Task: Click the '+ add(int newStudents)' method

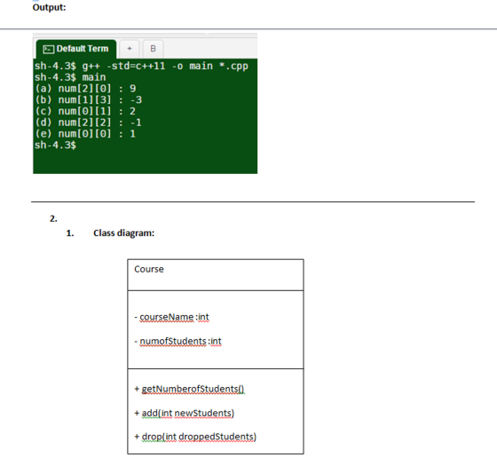Action: tap(185, 414)
